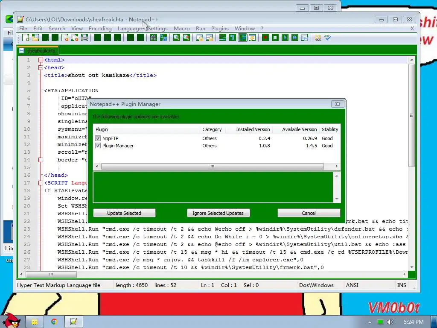Image resolution: width=437 pixels, height=328 pixels.
Task: Open the File menu in Notepad++
Action: 23,29
